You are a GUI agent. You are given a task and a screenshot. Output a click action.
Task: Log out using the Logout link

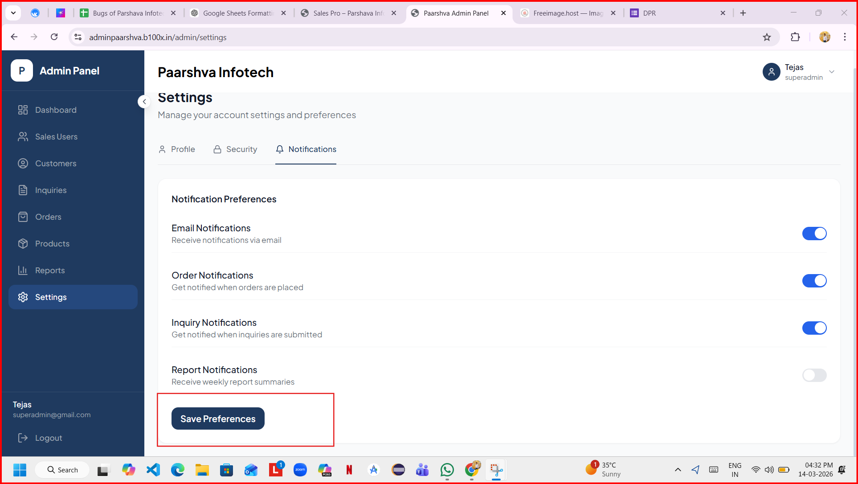(40, 438)
